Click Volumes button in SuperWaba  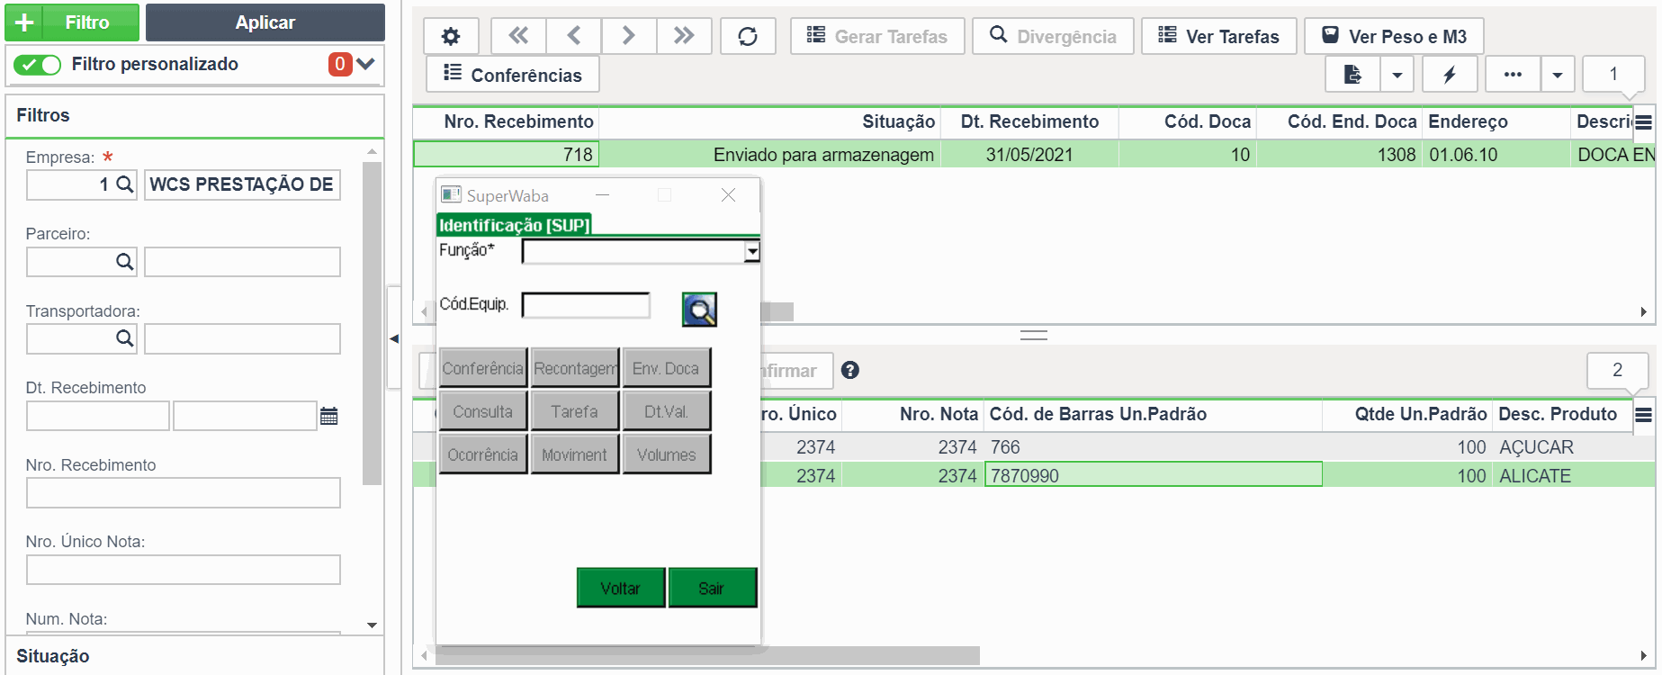(x=667, y=454)
